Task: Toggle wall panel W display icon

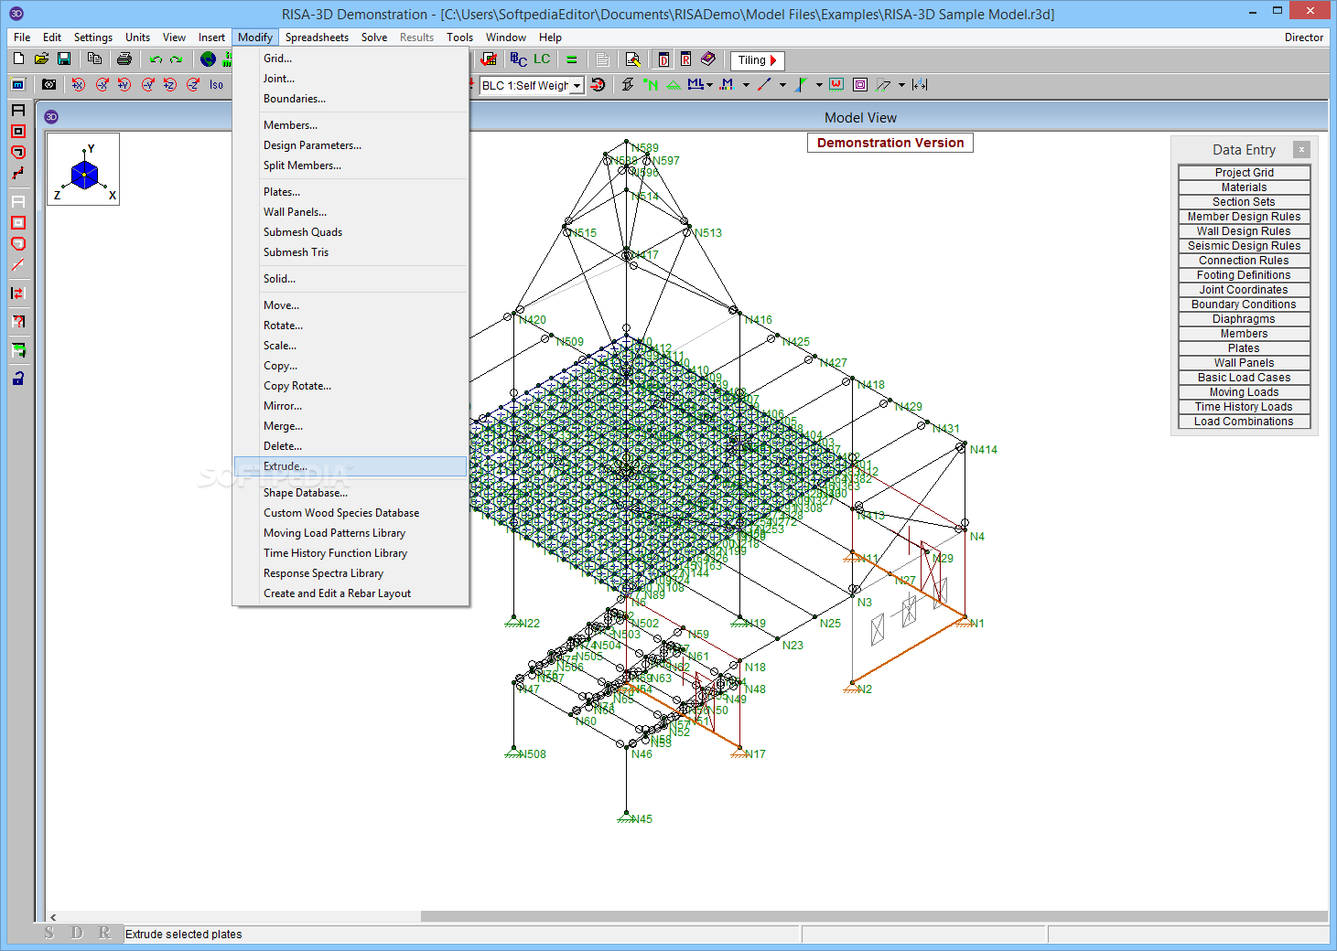Action: 836,84
